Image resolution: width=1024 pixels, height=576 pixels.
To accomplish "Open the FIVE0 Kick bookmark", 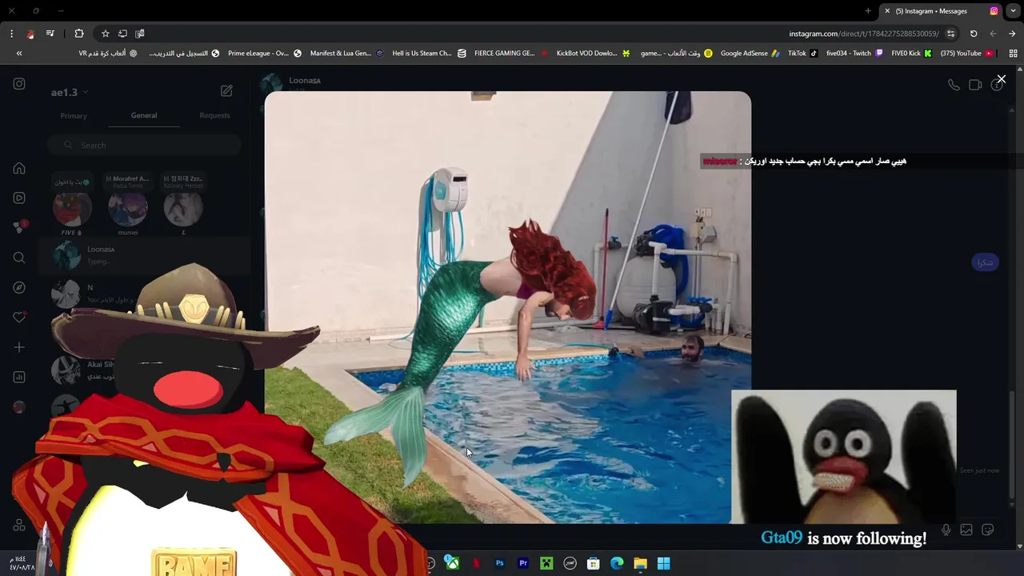I will [x=912, y=54].
